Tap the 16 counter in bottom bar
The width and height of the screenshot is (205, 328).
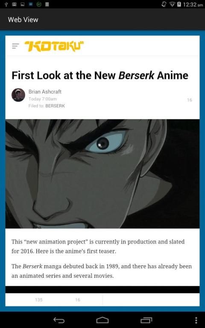(78, 300)
